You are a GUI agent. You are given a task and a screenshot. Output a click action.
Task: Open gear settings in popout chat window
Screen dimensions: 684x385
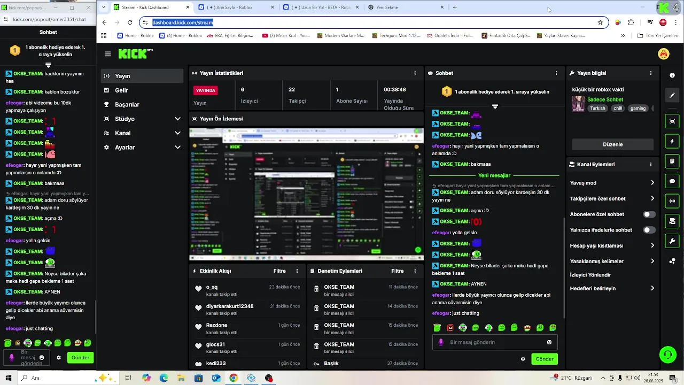coord(59,358)
